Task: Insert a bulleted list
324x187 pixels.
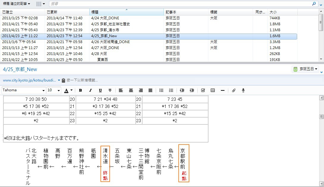Action: tap(161, 90)
